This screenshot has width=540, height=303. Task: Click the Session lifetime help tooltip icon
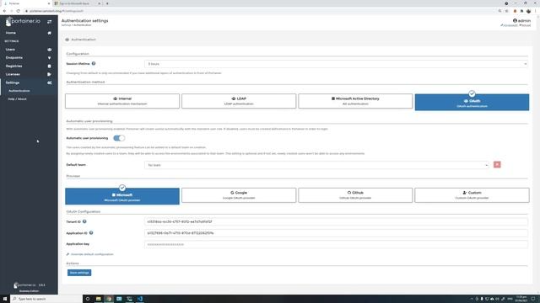(94, 64)
